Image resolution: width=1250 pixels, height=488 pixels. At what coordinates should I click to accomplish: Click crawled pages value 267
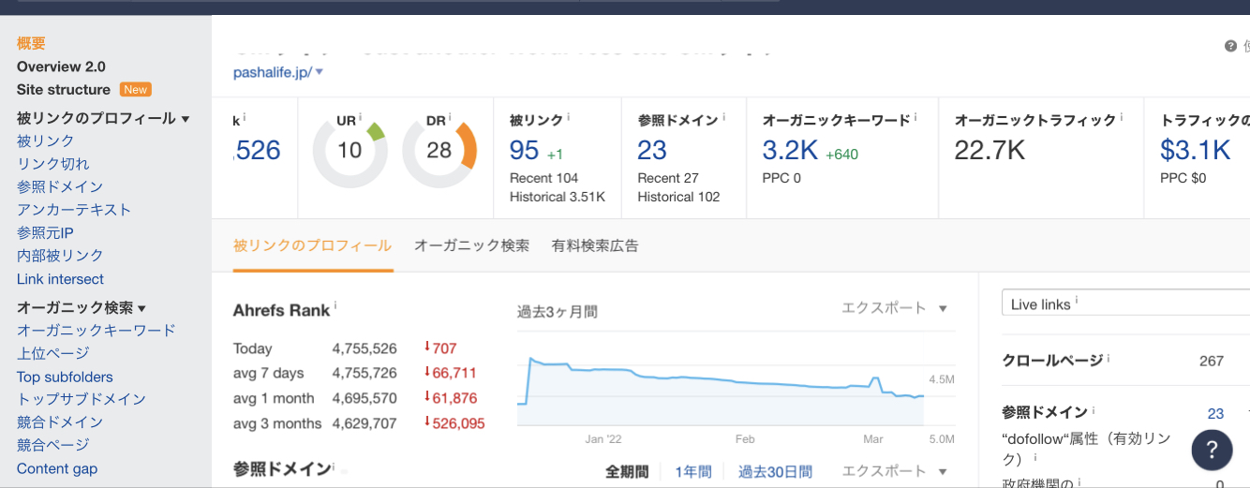[1212, 361]
